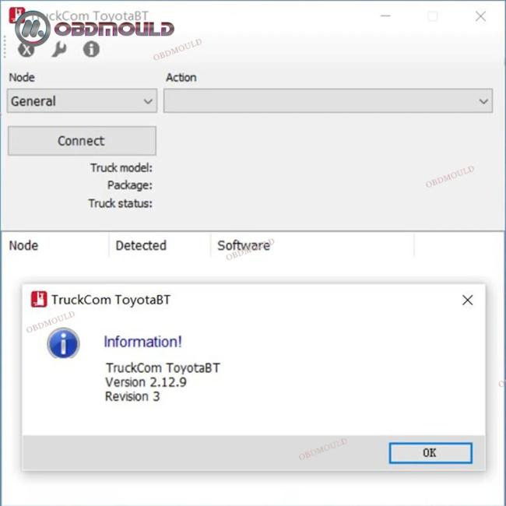Click the blue information icon in dialog
506x506 pixels.
click(64, 343)
